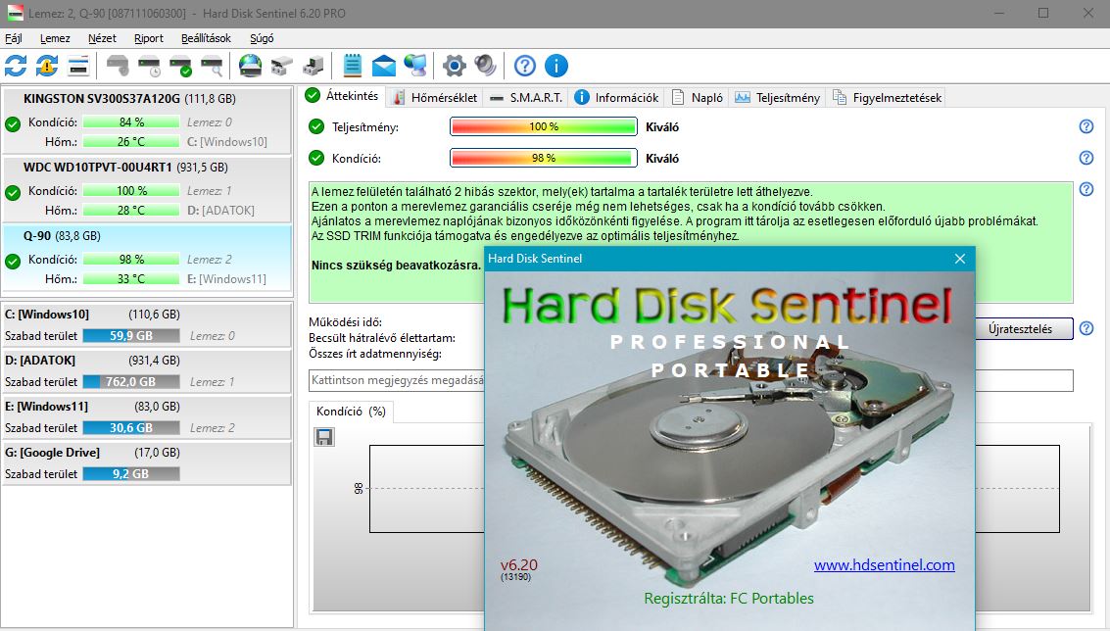
Task: Click the KINGSTON Kondíció 84 % bar
Action: click(131, 121)
